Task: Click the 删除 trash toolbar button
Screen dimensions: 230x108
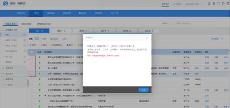Action: [44, 45]
